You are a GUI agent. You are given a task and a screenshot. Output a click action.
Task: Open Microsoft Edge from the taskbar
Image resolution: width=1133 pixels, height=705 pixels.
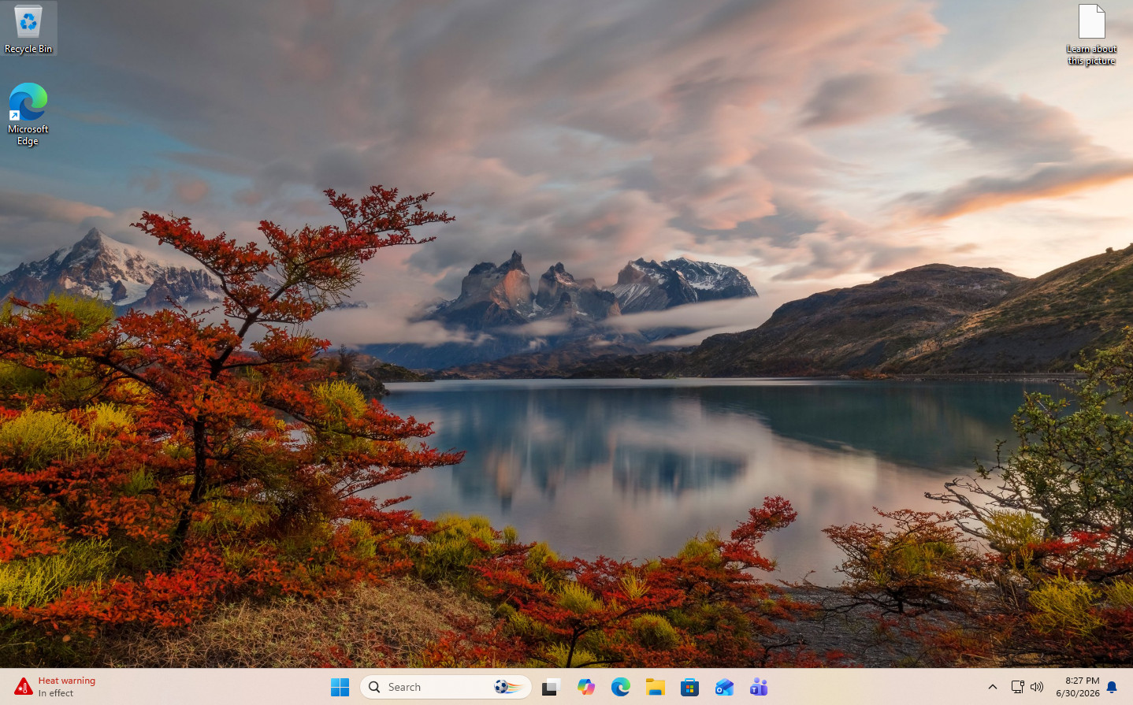coord(620,687)
